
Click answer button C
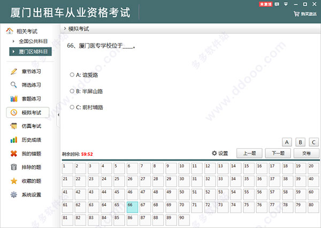click(314, 142)
